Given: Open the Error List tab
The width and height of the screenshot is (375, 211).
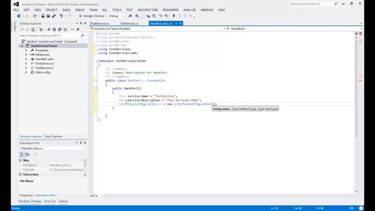Looking at the screenshot, I should point(50,201).
